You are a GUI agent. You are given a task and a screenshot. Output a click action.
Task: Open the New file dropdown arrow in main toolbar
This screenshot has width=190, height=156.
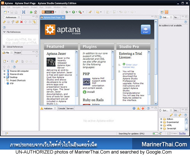(8, 12)
